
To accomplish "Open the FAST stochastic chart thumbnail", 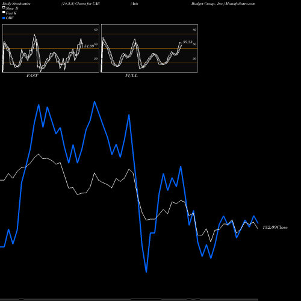I will point(51,48).
